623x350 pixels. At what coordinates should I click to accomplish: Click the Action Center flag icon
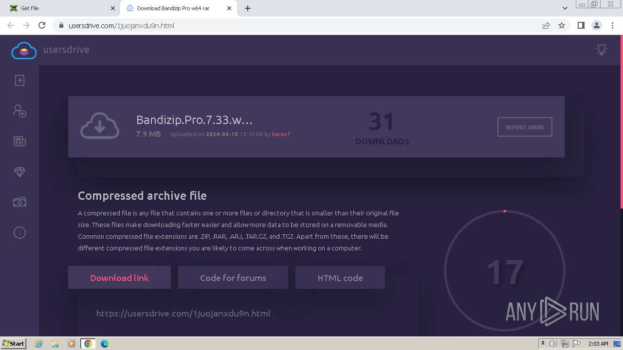pos(576,344)
